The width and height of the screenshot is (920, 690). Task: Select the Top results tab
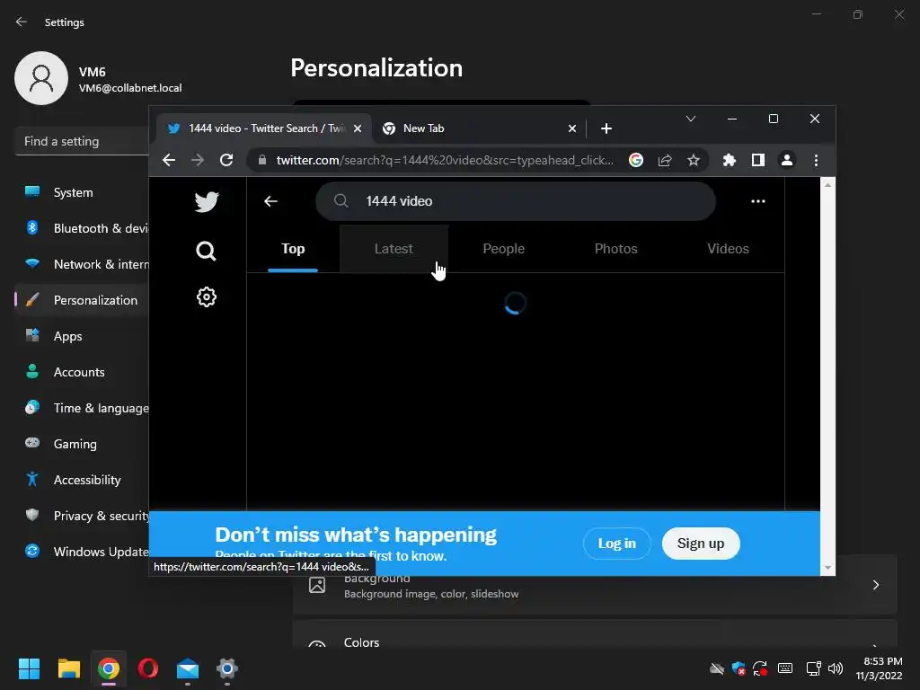pos(293,249)
